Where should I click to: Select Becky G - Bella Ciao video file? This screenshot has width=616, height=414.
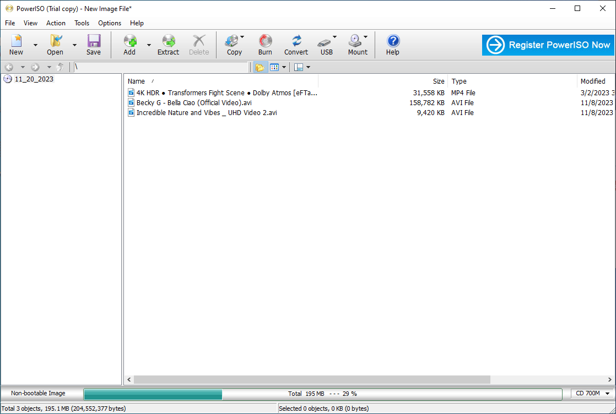coord(194,103)
